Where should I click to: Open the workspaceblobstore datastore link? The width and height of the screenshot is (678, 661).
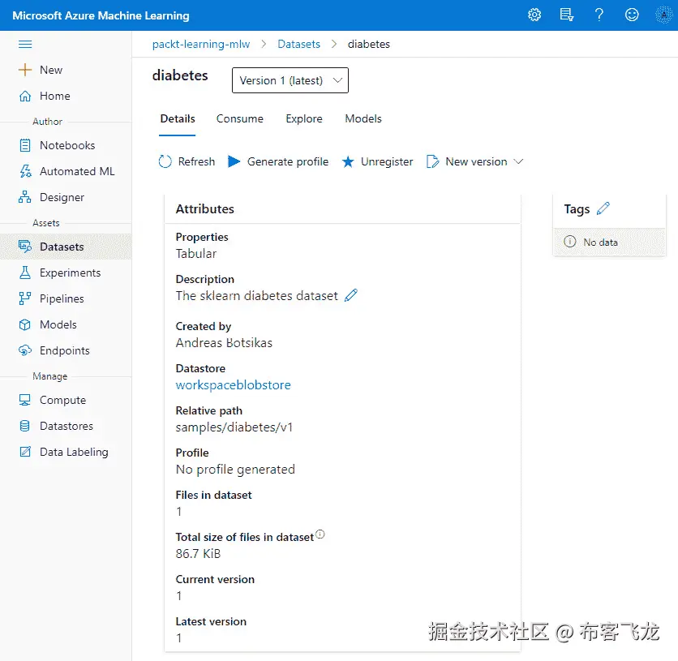[233, 384]
